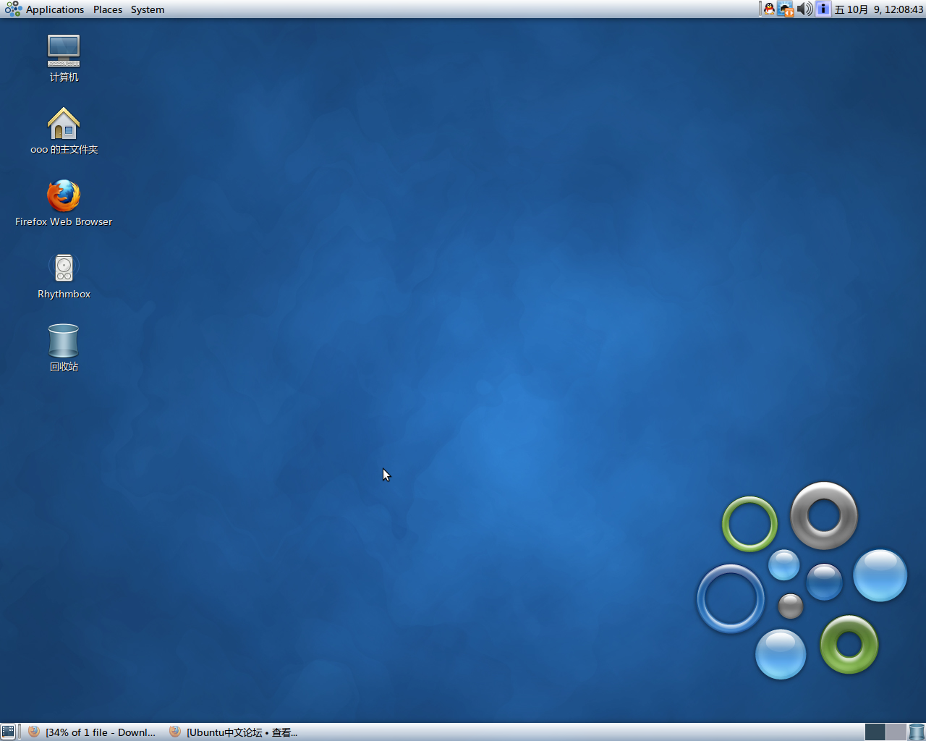The width and height of the screenshot is (926, 741).
Task: Switch to the second workspace in the switcher
Action: tap(896, 732)
